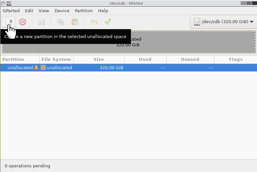Click the /dev/sdb - GParted window title
The width and height of the screenshot is (257, 172).
[126, 3]
